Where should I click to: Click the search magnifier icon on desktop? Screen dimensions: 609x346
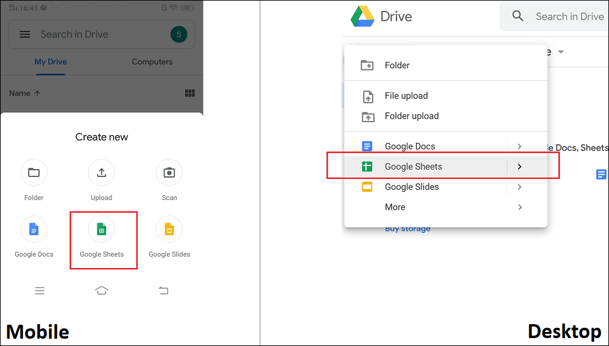(518, 16)
